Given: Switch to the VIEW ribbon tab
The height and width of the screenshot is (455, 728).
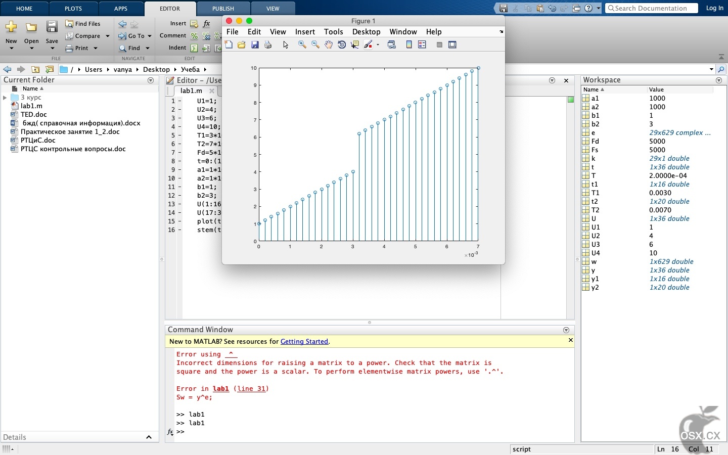Looking at the screenshot, I should pyautogui.click(x=273, y=9).
